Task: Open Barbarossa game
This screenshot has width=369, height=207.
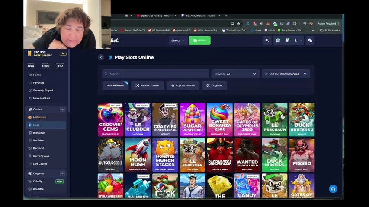Action: [220, 155]
